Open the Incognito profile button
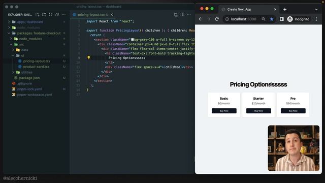 click(x=299, y=19)
